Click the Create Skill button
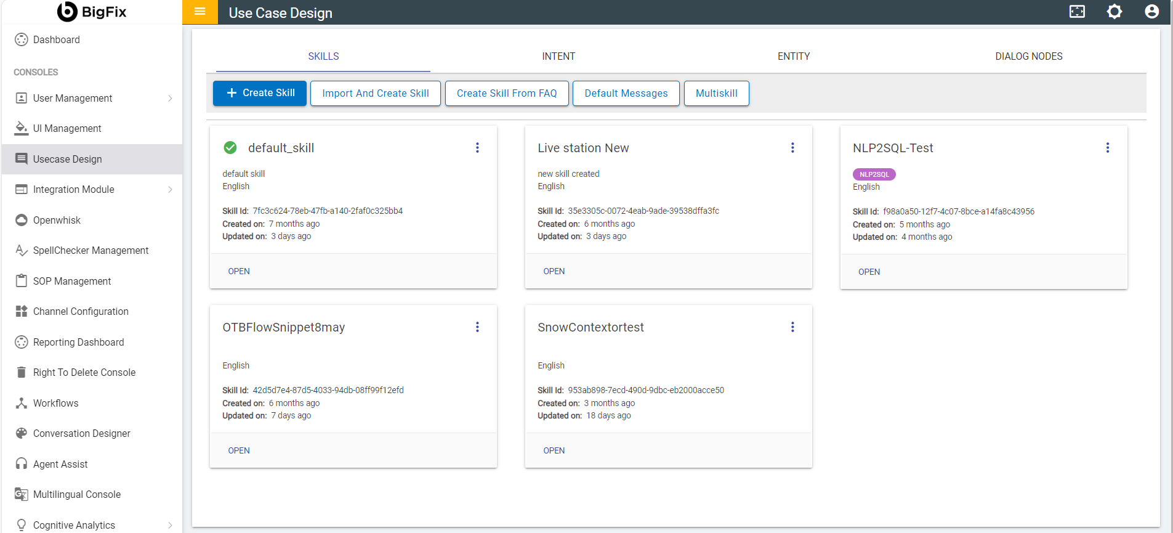Screen dimensions: 1173x533 tap(259, 93)
